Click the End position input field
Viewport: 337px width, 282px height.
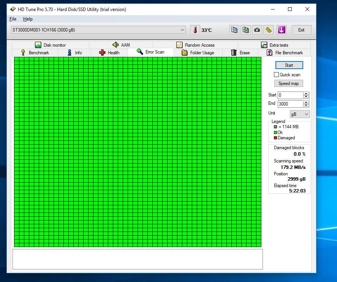click(x=290, y=104)
